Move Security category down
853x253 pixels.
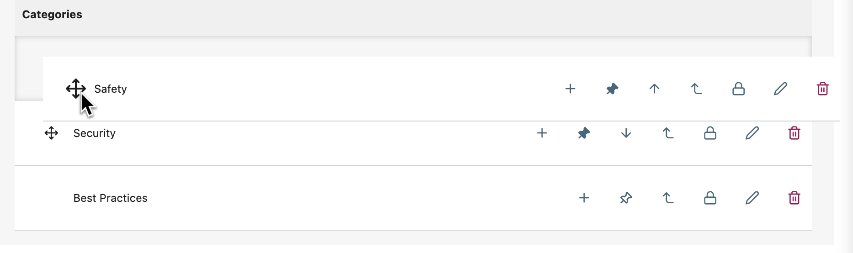(x=626, y=133)
